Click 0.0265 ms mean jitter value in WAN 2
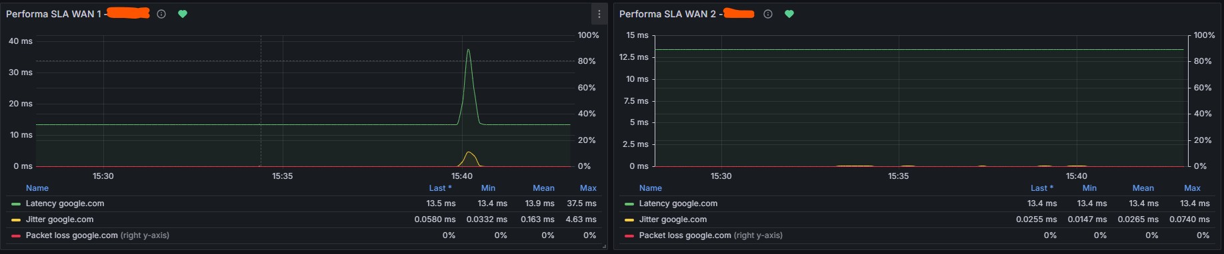1224x254 pixels. click(x=1138, y=219)
